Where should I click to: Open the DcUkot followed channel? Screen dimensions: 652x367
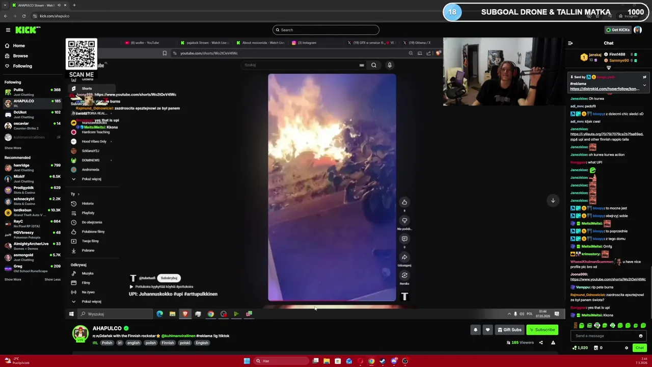pos(32,114)
